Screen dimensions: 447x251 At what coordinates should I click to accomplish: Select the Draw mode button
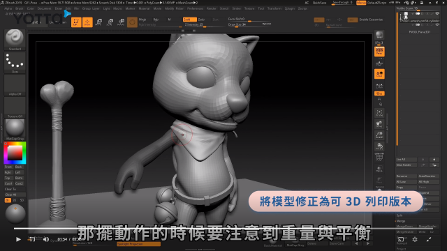87,22
